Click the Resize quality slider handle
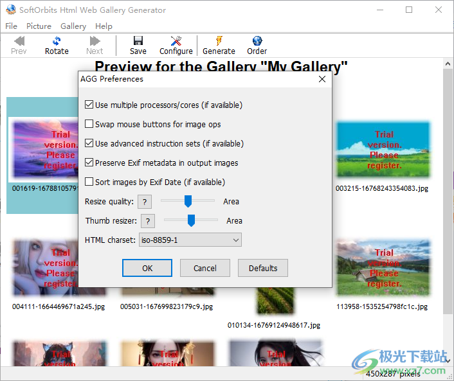The height and width of the screenshot is (381, 454). point(188,201)
